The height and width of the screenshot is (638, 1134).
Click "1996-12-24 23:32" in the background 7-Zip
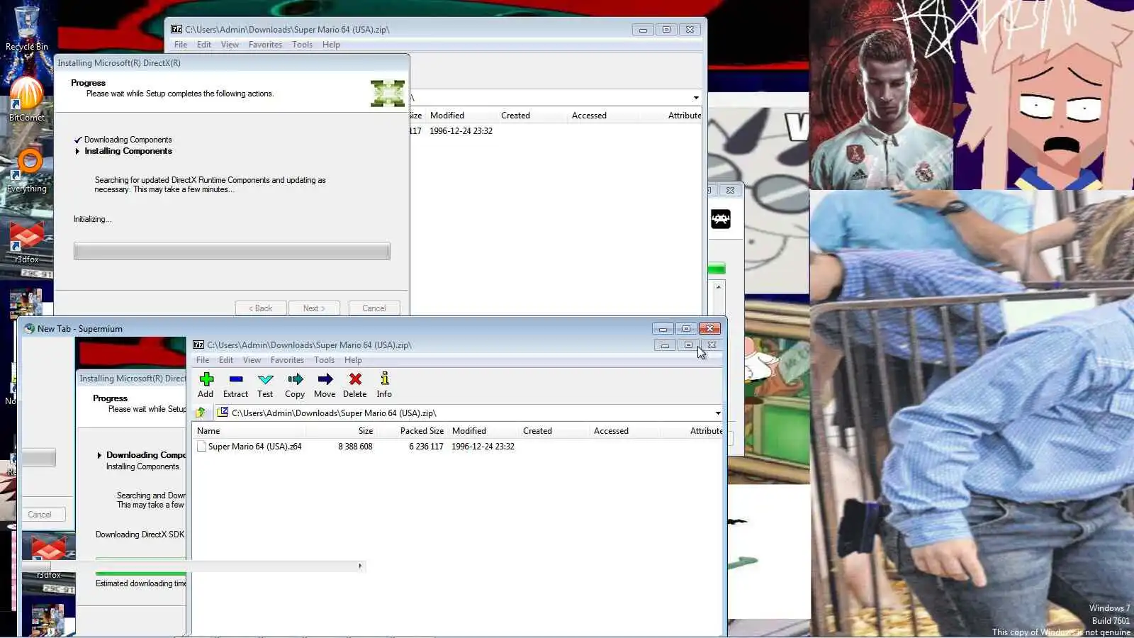[x=461, y=131]
